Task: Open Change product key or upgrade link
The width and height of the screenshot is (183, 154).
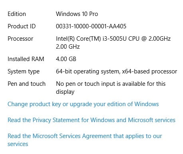Action: pos(83,104)
